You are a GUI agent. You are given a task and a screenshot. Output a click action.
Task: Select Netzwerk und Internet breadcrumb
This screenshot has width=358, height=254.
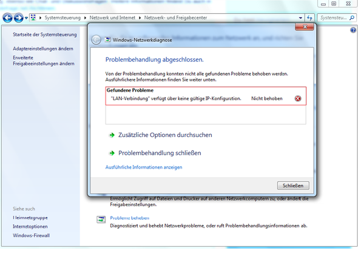coord(112,18)
